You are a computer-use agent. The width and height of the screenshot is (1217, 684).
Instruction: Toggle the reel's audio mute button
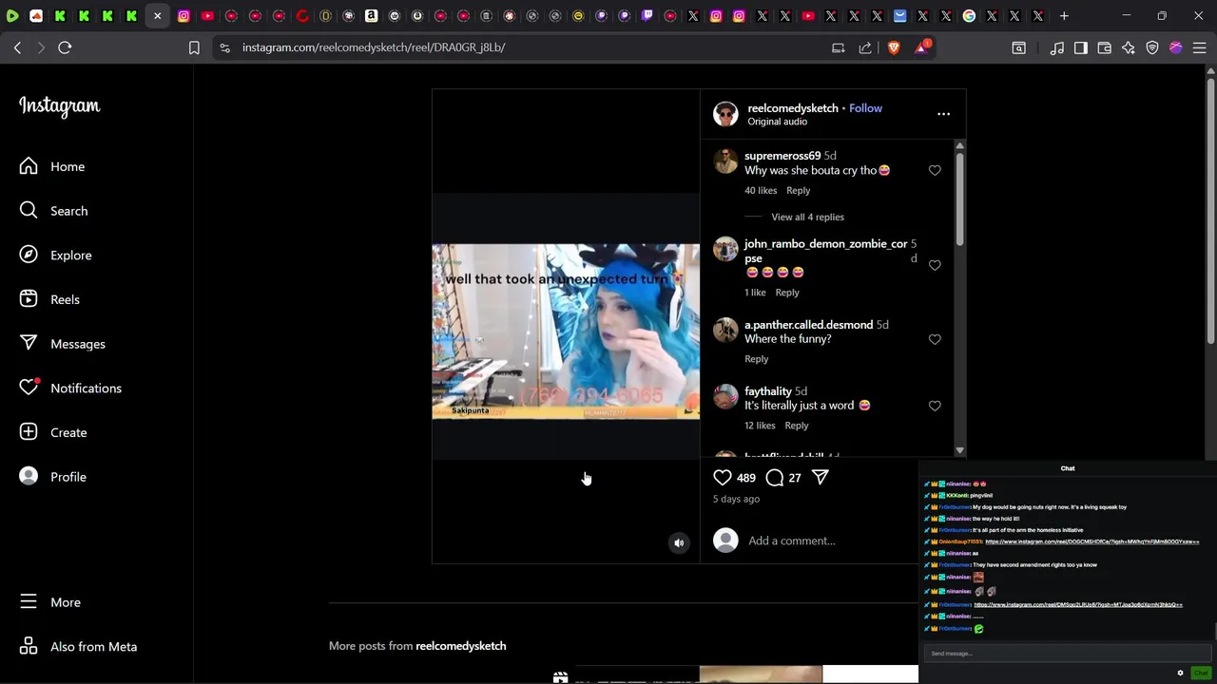tap(679, 542)
